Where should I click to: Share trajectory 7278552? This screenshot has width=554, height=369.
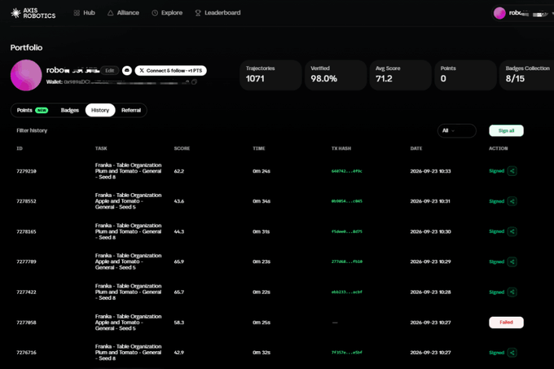[x=512, y=201]
